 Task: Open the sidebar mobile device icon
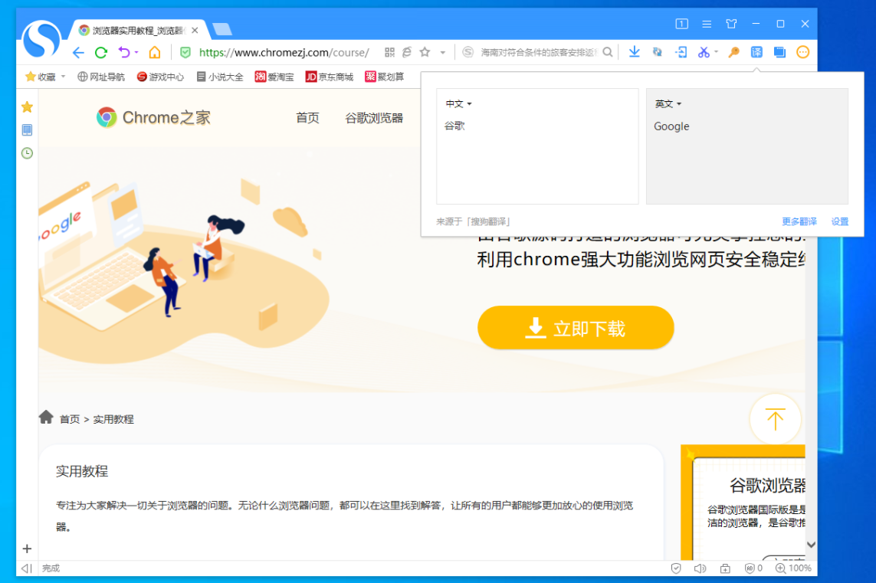pyautogui.click(x=27, y=130)
